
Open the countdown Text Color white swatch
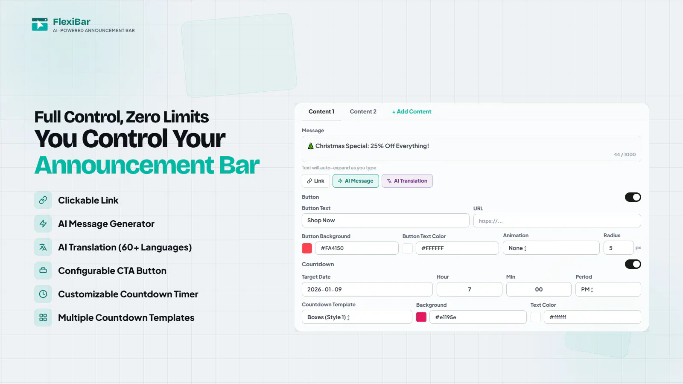coord(536,317)
